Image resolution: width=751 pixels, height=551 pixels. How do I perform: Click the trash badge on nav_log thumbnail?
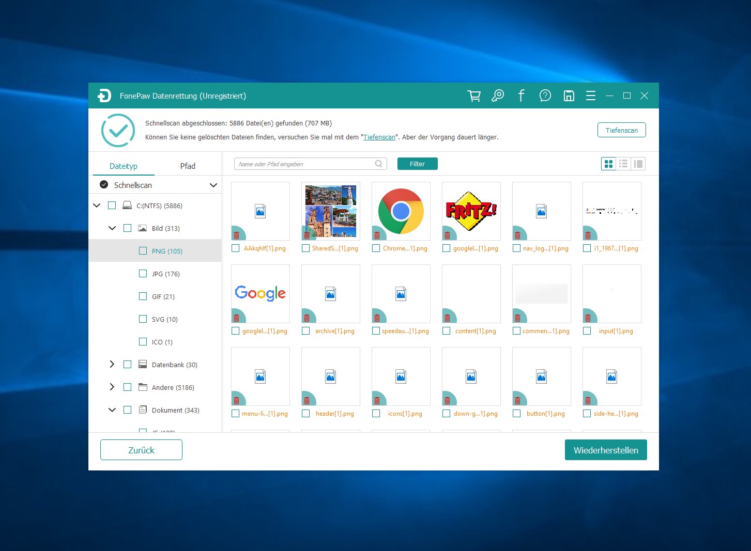[517, 235]
